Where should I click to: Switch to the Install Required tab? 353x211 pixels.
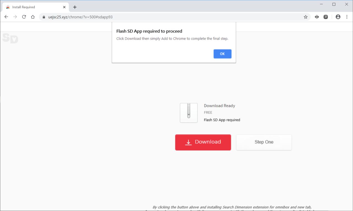pyautogui.click(x=33, y=7)
